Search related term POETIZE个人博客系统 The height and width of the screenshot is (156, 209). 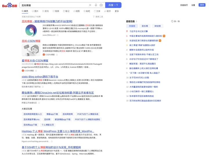pos(88,114)
